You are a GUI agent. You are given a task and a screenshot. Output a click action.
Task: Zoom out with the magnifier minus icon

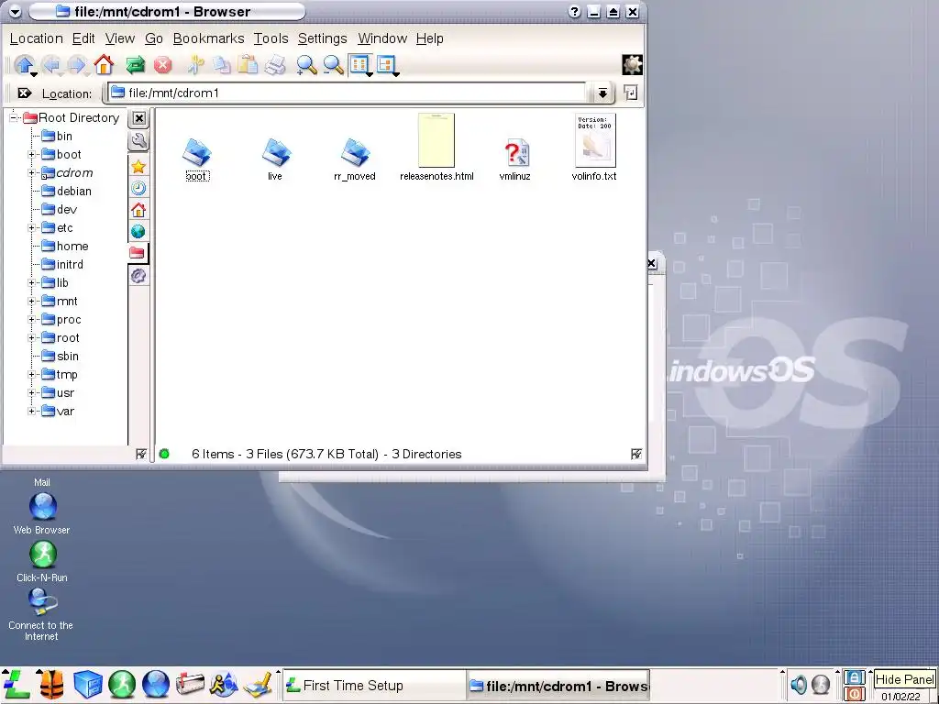333,65
